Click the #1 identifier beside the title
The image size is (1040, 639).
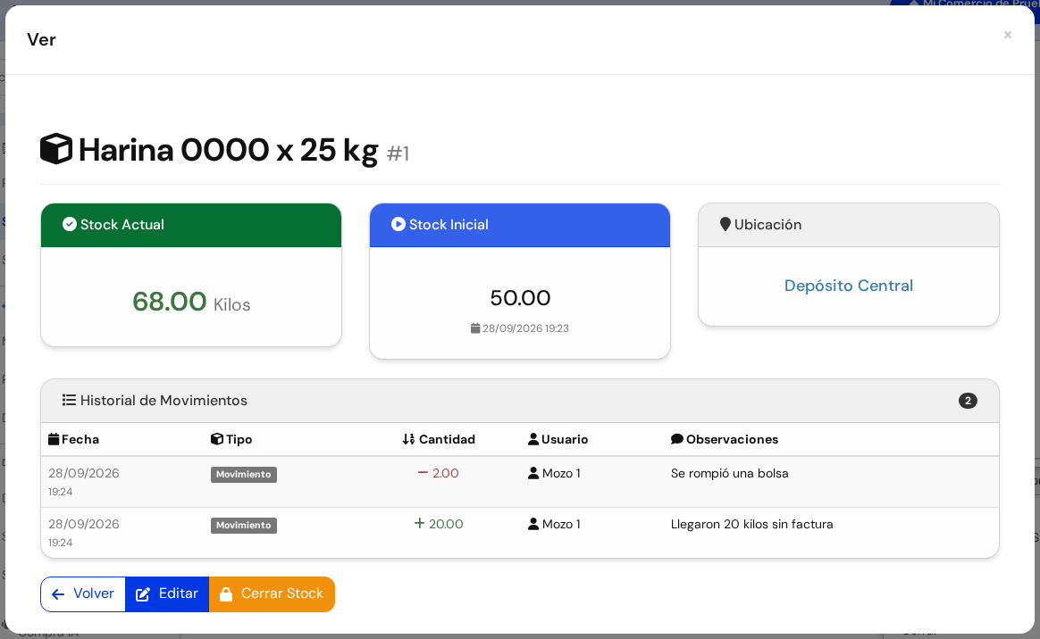[x=398, y=154]
